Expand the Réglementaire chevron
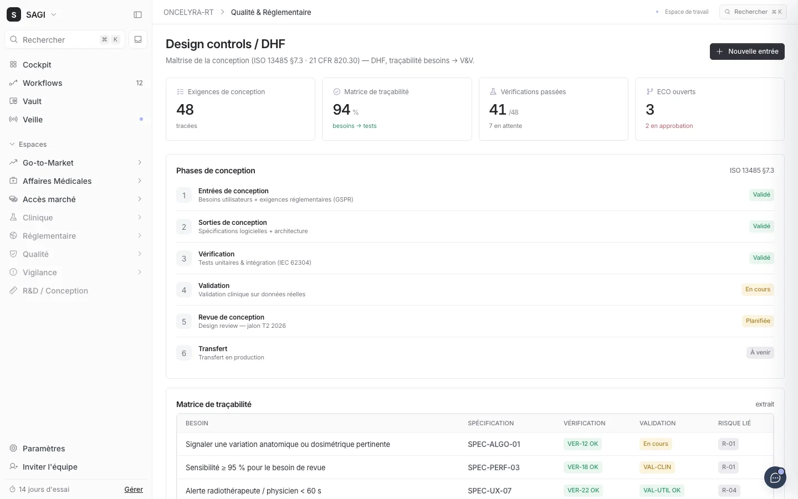Viewport: 798px width, 499px height. coord(140,235)
